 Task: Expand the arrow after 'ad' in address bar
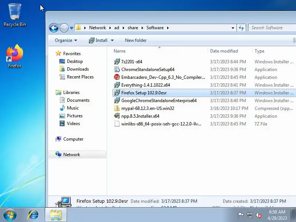124,28
